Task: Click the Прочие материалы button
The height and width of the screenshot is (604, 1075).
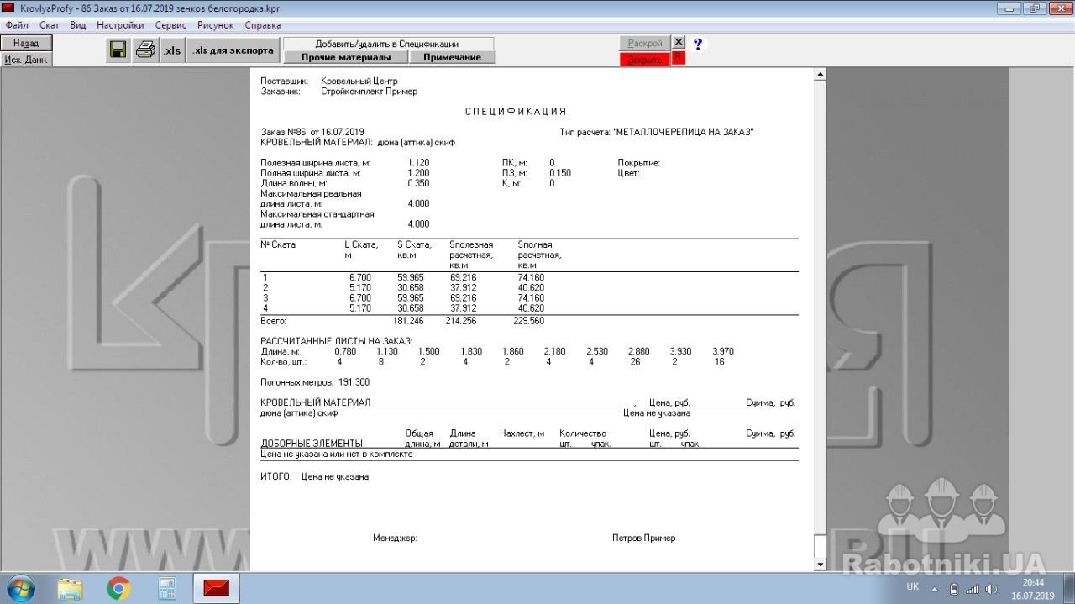Action: tap(346, 57)
